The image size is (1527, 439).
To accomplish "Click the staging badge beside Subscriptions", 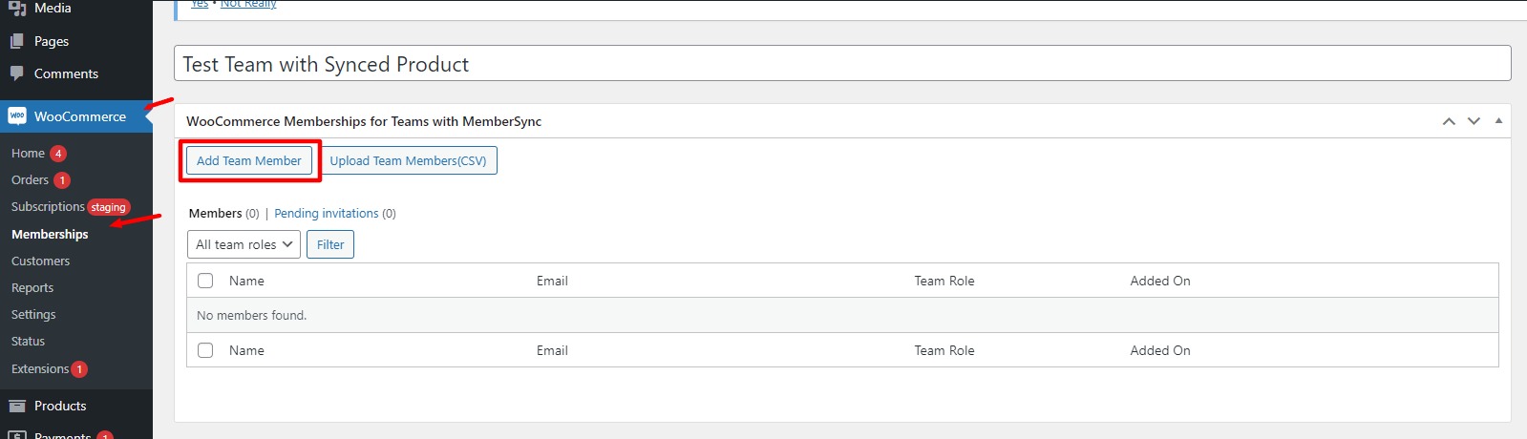I will (109, 207).
